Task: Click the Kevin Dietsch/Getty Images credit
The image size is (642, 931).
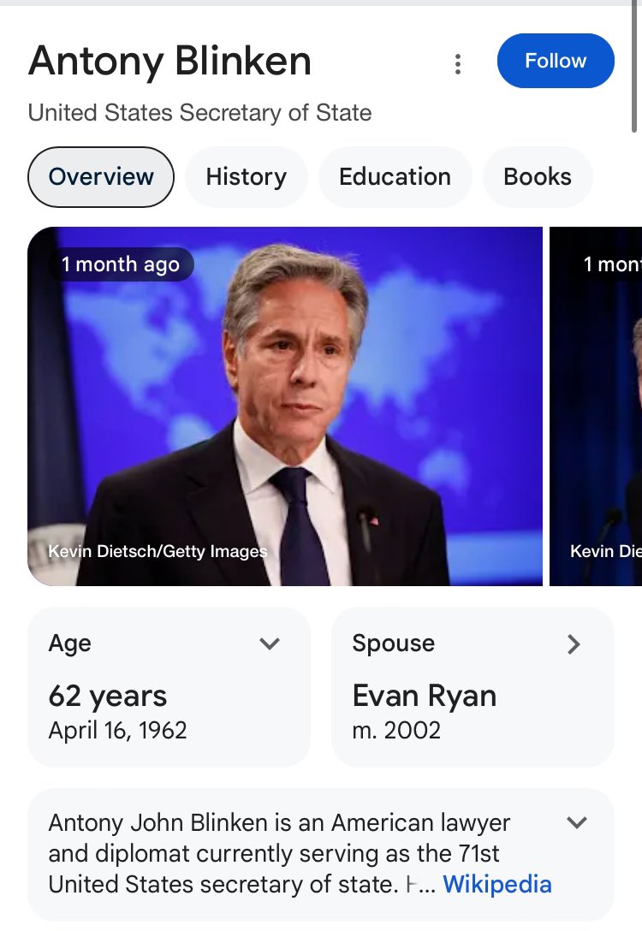Action: click(x=158, y=551)
